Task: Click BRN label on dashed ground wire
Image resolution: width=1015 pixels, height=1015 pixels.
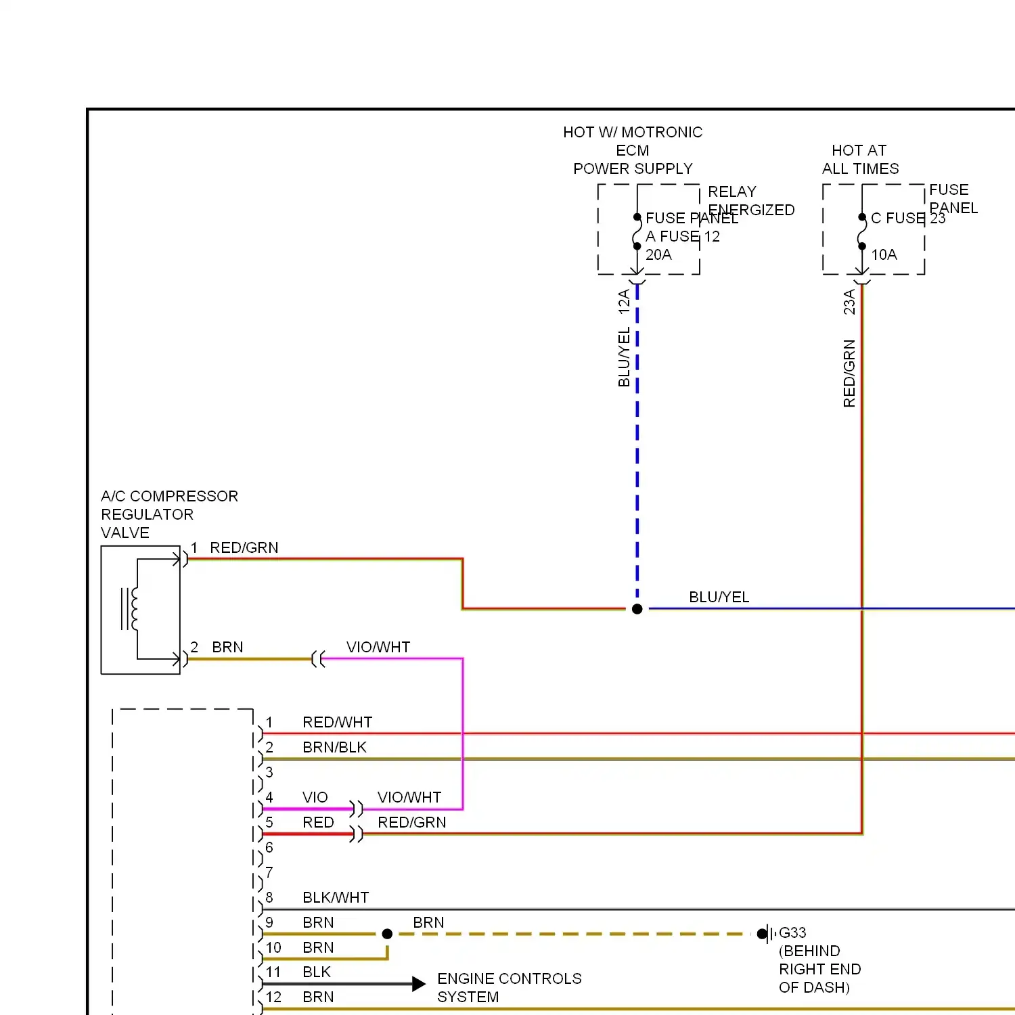Action: (x=428, y=922)
